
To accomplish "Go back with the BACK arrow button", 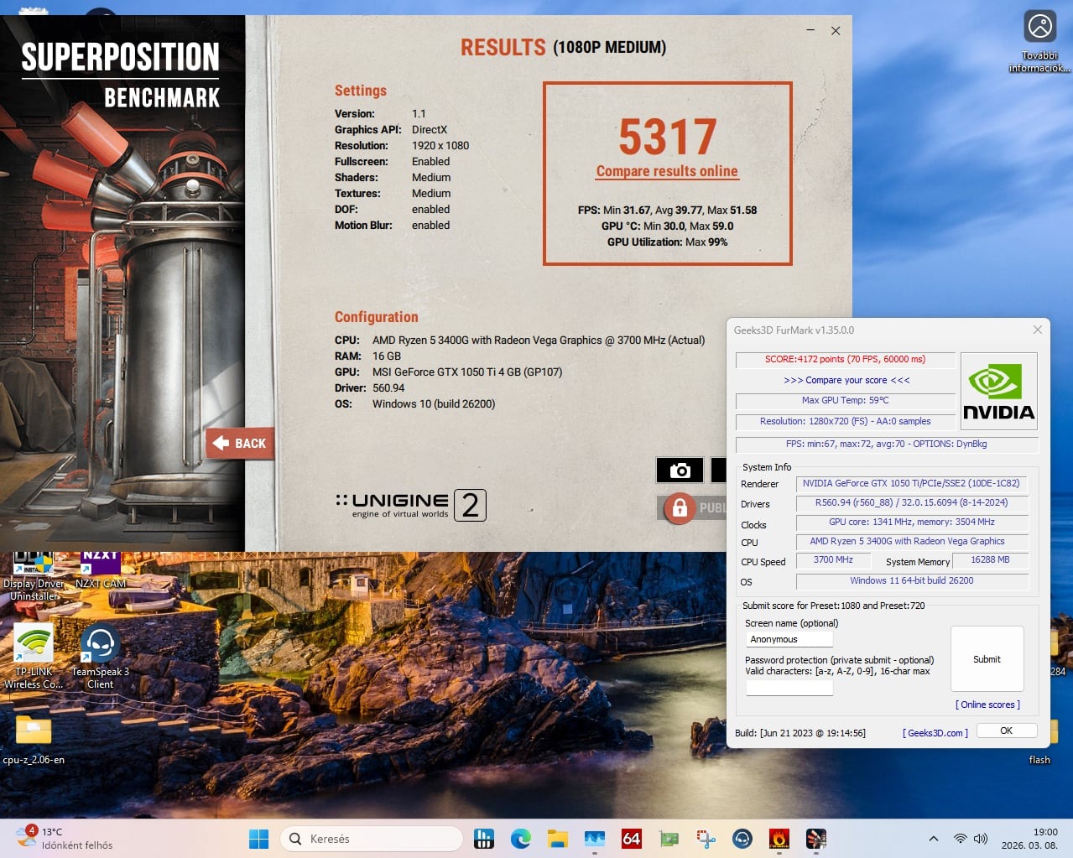I will (240, 443).
